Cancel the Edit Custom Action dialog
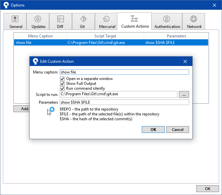The height and width of the screenshot is (195, 222). tap(178, 129)
